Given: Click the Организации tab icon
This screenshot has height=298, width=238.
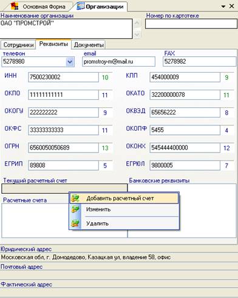Looking at the screenshot, I should pos(80,6).
